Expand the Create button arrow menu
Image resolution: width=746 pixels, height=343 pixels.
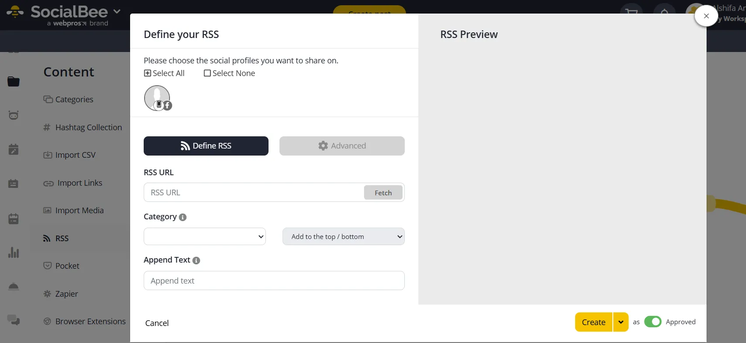point(621,322)
